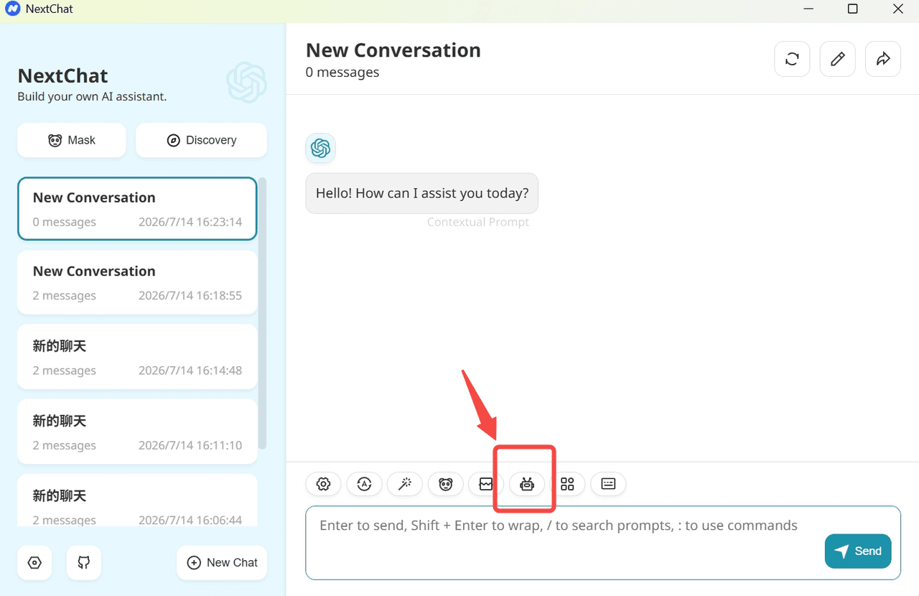The height and width of the screenshot is (596, 919).
Task: Open the GitHub icon in sidebar
Action: point(84,562)
